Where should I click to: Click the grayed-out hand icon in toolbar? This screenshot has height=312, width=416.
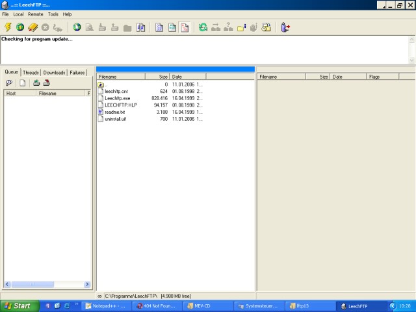click(x=254, y=27)
